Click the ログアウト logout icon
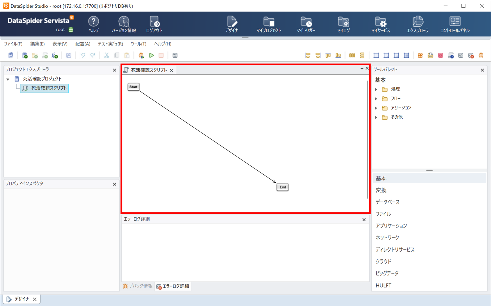The image size is (491, 306). point(154,24)
